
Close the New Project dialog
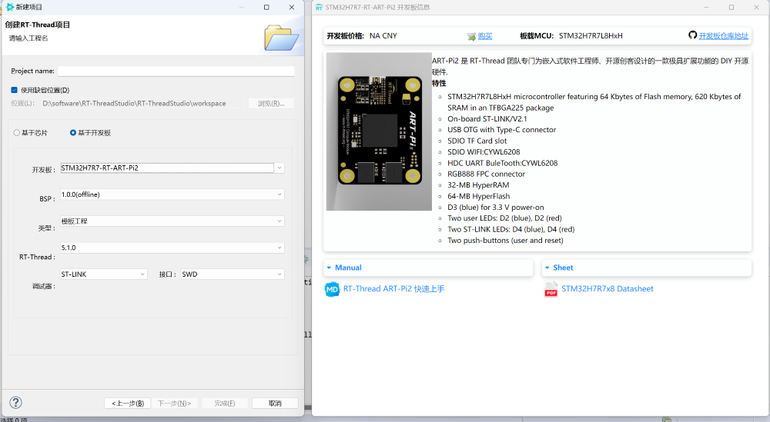(292, 8)
